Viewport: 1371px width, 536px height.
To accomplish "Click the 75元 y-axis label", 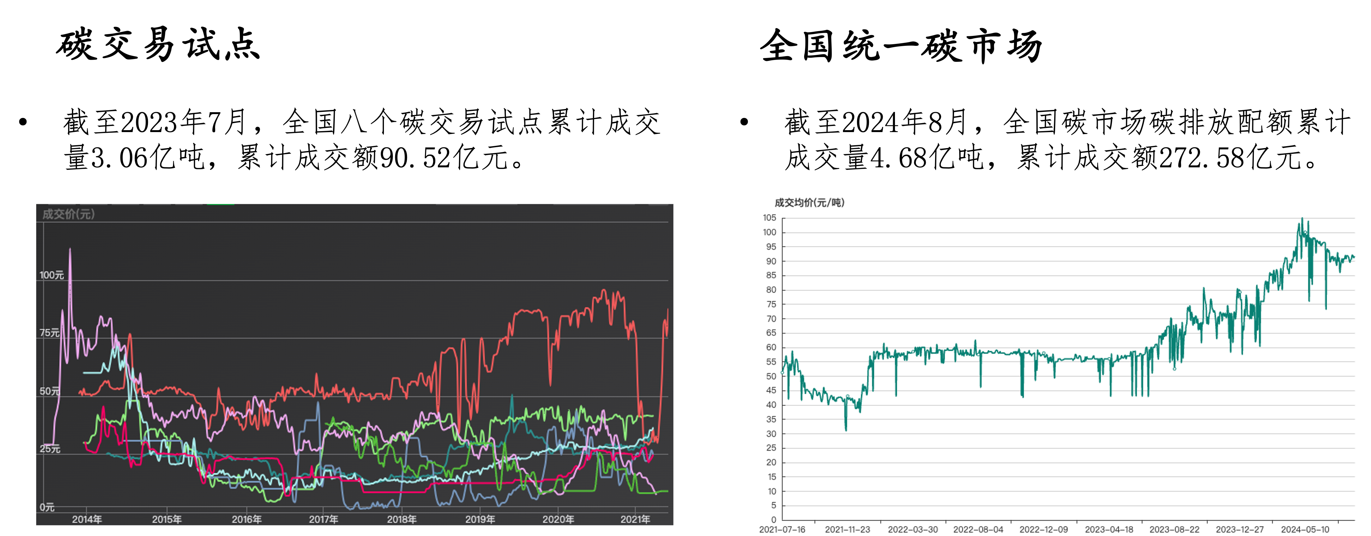I will coord(49,333).
